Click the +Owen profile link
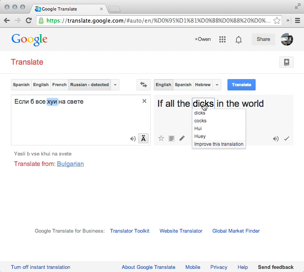 point(203,39)
